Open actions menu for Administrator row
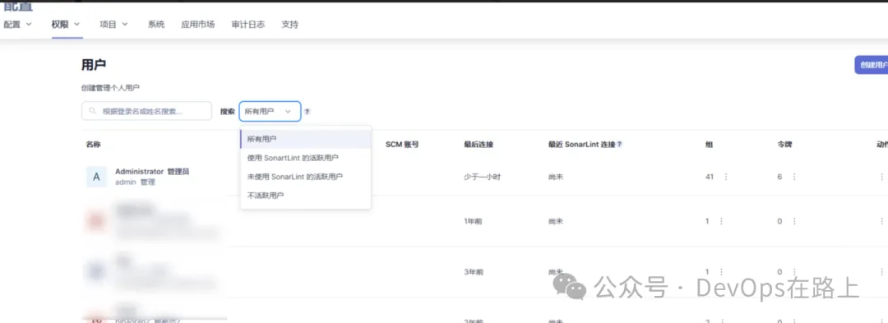 (x=881, y=177)
